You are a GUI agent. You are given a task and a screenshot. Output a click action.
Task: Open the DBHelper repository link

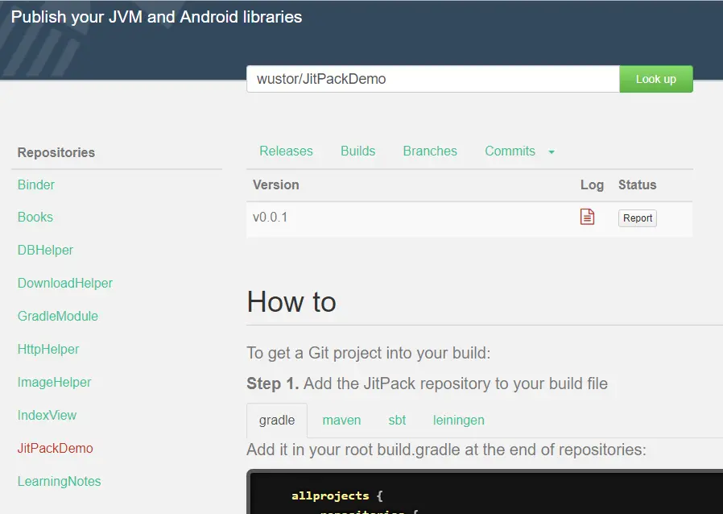[x=45, y=250]
